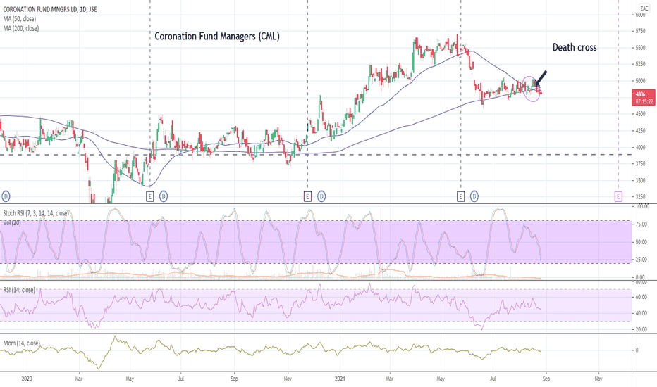Click the 5250 price axis label
Screen dimensions: 657x387
click(640, 64)
